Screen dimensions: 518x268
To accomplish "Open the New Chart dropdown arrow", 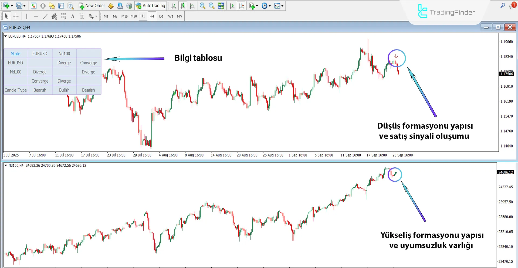I will [12, 5].
